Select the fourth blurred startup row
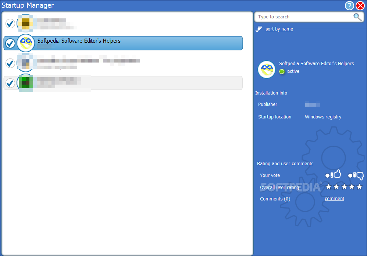 point(123,83)
